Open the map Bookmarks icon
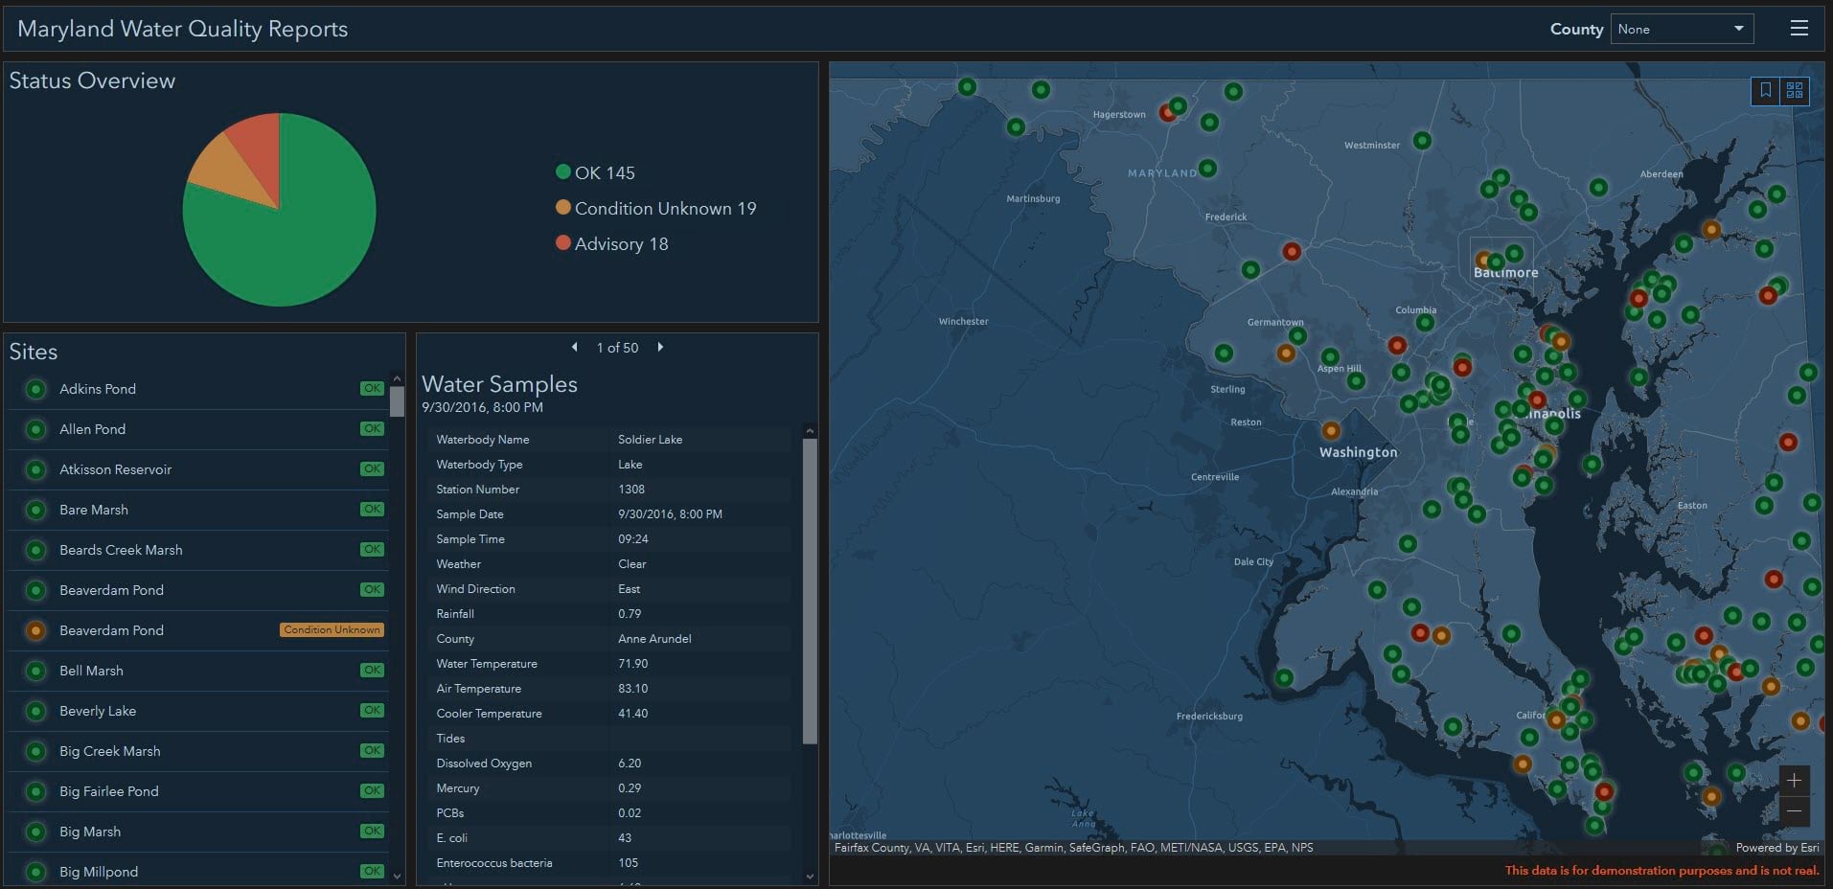1833x889 pixels. [1766, 91]
